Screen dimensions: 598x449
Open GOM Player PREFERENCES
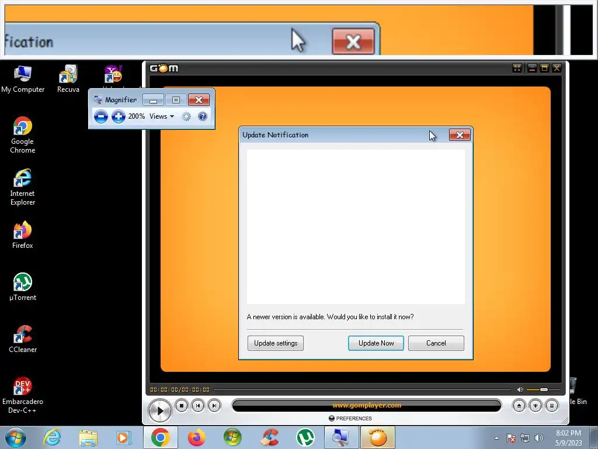(350, 419)
